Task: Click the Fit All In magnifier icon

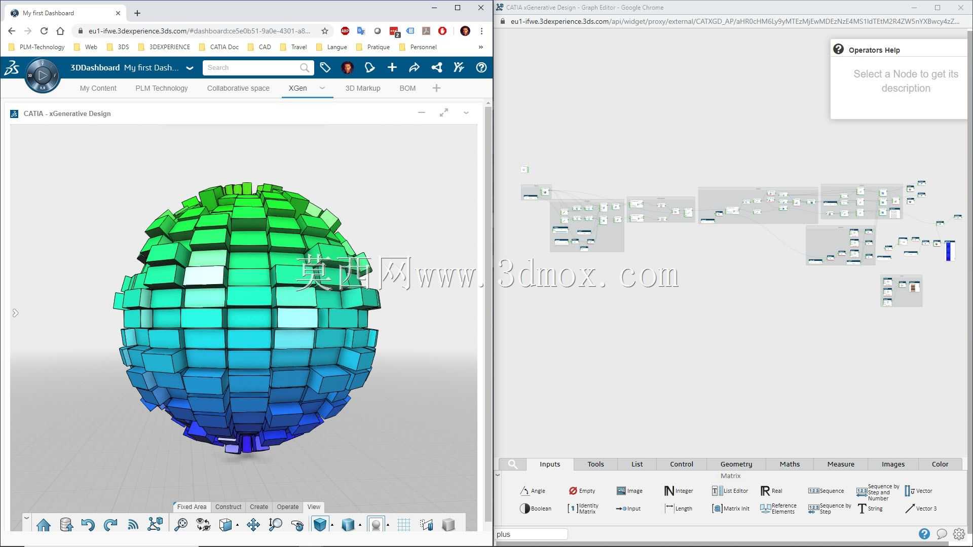Action: (181, 525)
